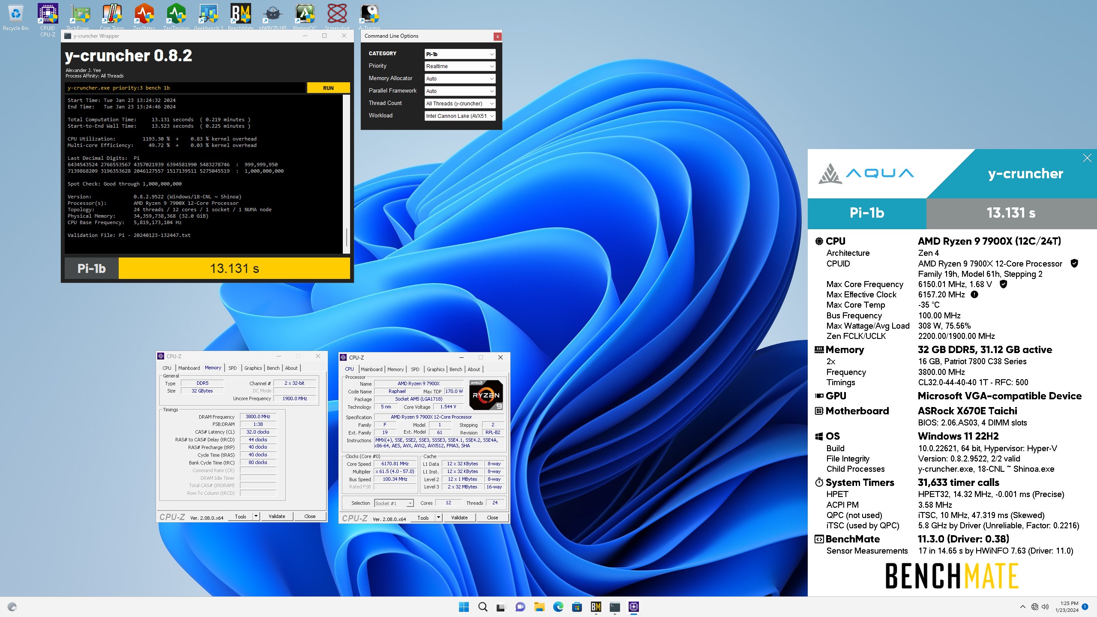Close the Command Line Options window

point(498,36)
